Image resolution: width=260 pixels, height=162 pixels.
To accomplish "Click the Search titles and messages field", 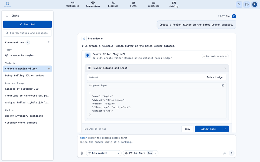I will (27, 33).
